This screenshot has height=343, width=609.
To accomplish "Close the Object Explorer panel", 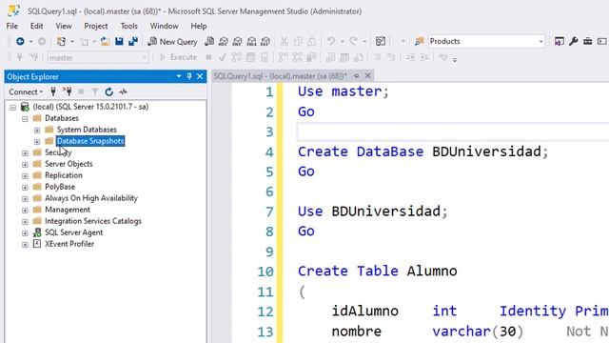I will coord(200,76).
